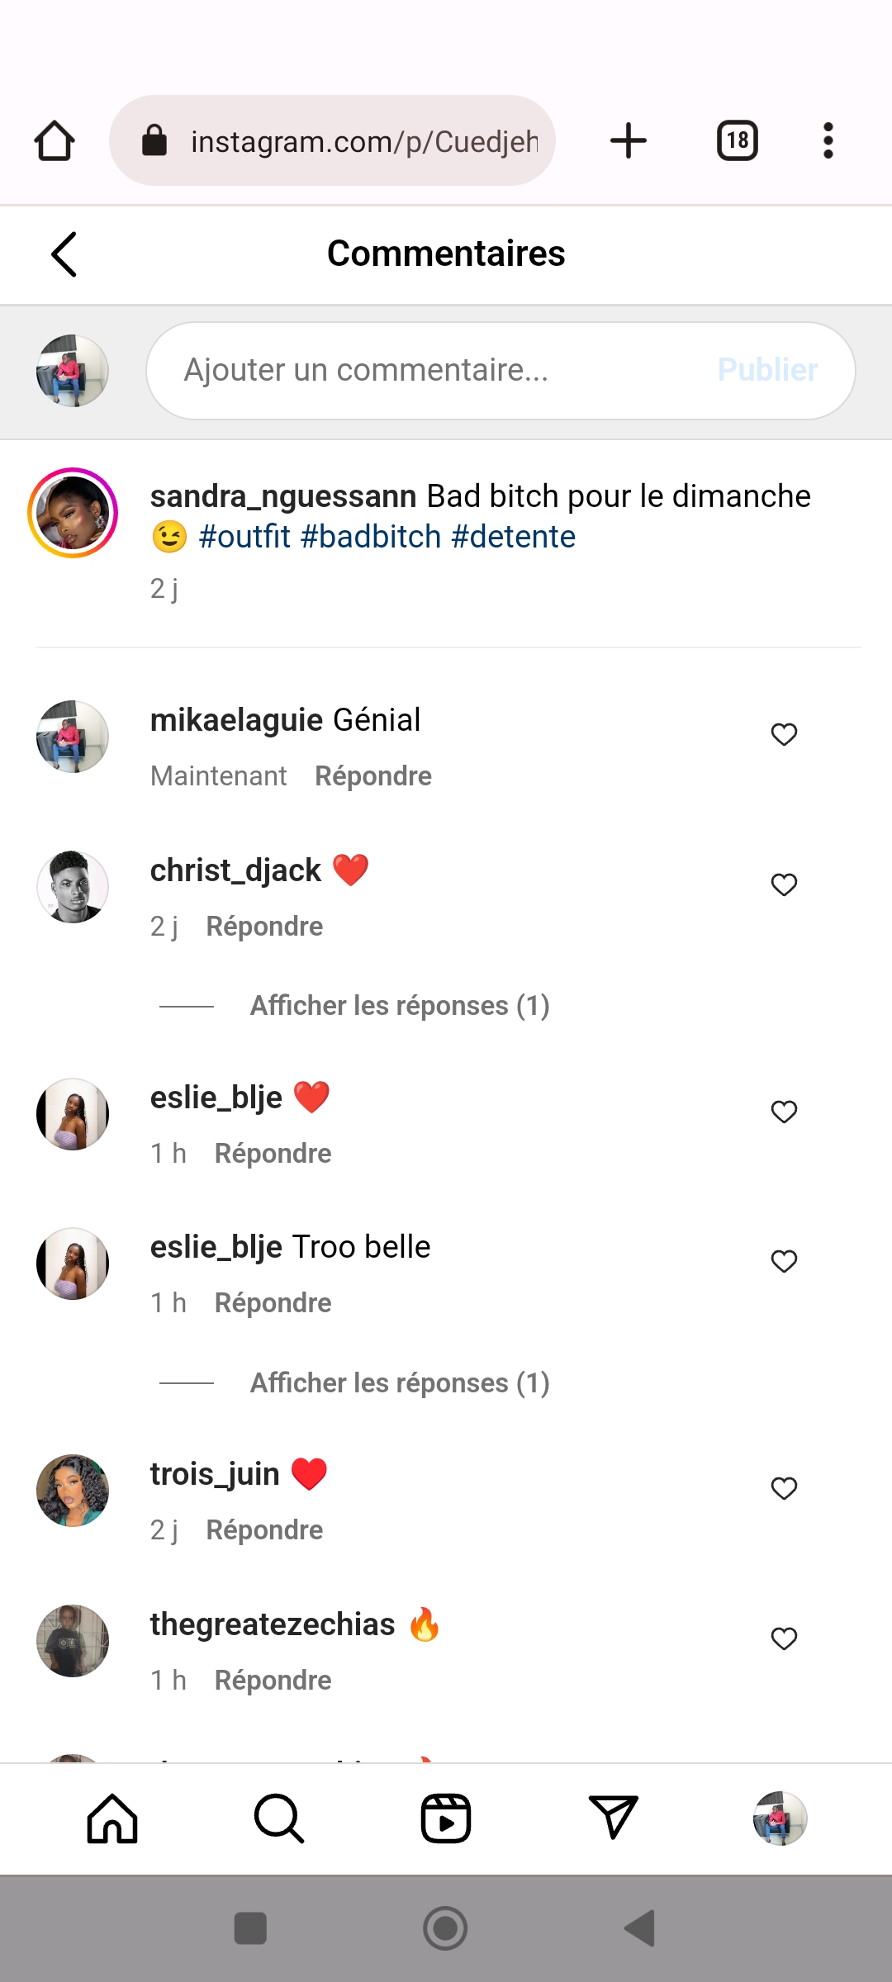Open Instagram search tab

pyautogui.click(x=279, y=1818)
